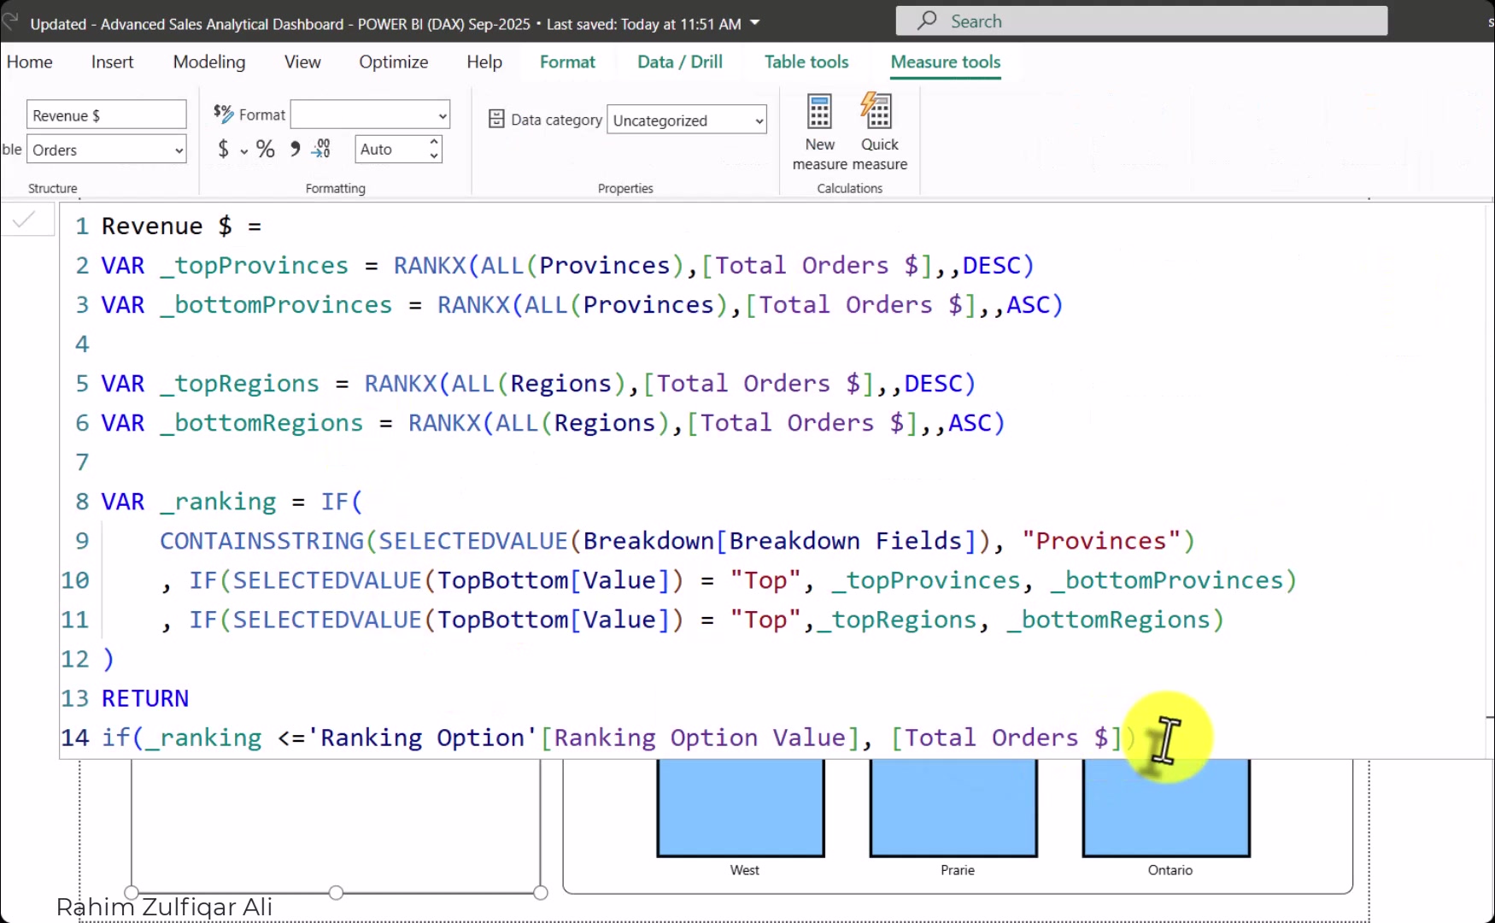Open the Data / Drill tab
The height and width of the screenshot is (923, 1495).
(x=680, y=62)
